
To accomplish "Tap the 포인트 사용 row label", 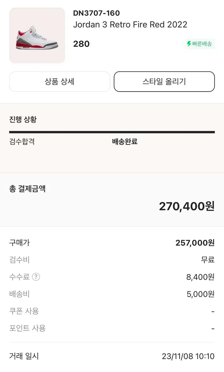I will pyautogui.click(x=28, y=328).
